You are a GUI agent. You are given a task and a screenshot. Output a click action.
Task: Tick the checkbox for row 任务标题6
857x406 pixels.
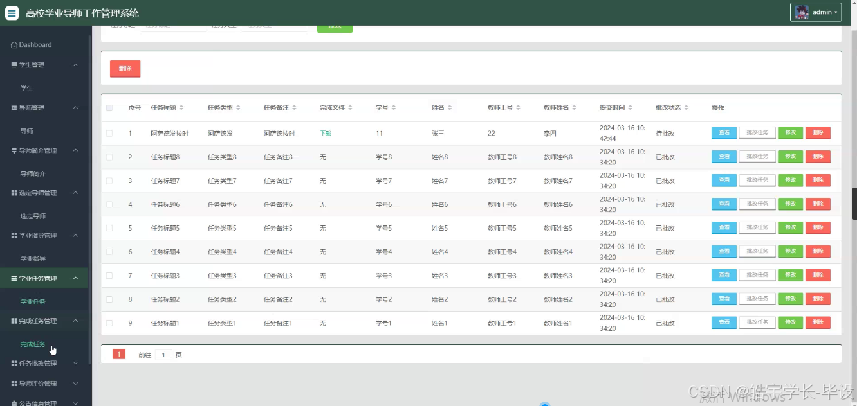click(109, 204)
